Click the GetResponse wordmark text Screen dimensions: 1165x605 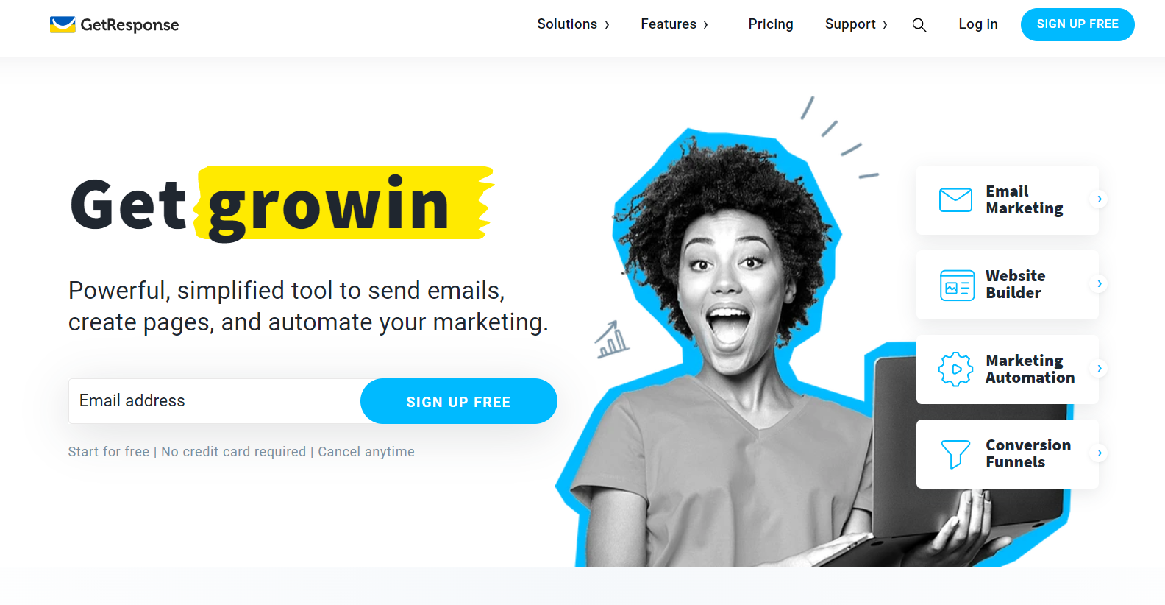(x=129, y=25)
